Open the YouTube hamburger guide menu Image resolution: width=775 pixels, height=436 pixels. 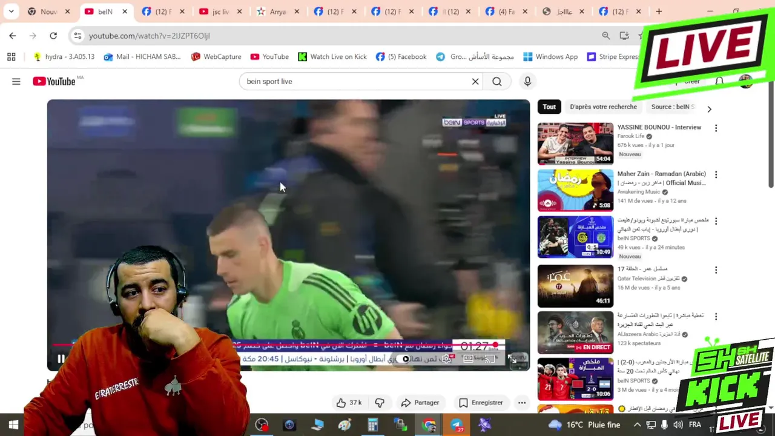click(x=16, y=81)
